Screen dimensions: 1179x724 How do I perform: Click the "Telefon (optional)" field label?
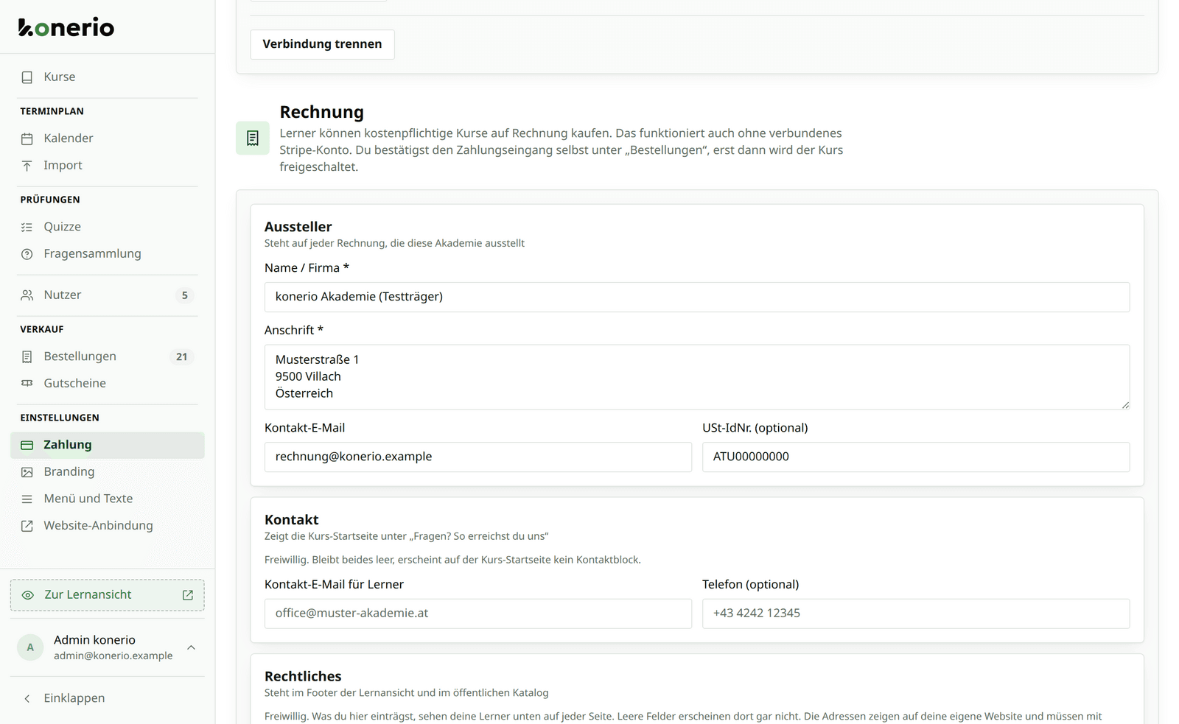[751, 585]
